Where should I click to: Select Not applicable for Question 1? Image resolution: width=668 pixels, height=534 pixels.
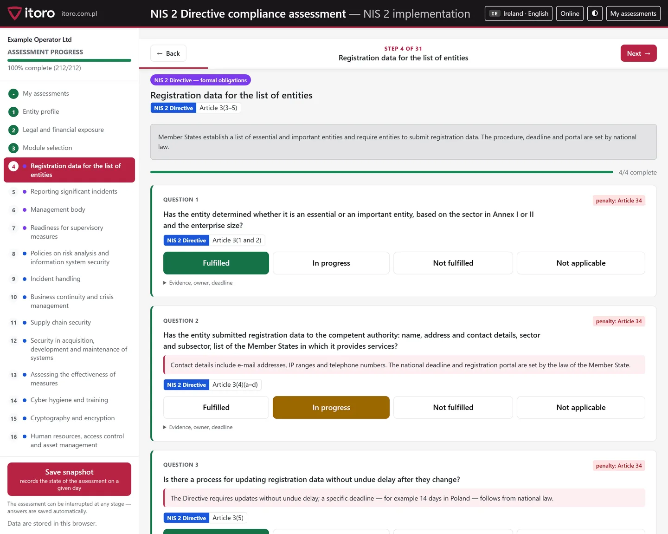[x=581, y=263]
